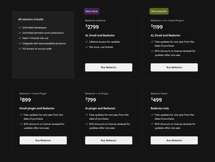Screen dimensions: 215x162
Task: Click the free updates checkmark in the $899 card
Action: (21, 115)
